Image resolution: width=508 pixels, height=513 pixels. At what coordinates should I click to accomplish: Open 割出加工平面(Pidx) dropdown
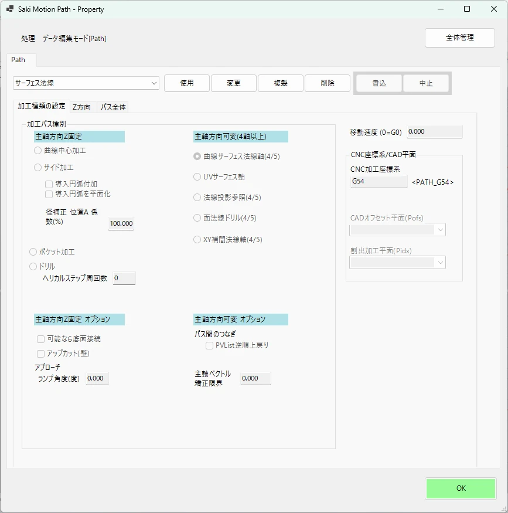pos(397,263)
